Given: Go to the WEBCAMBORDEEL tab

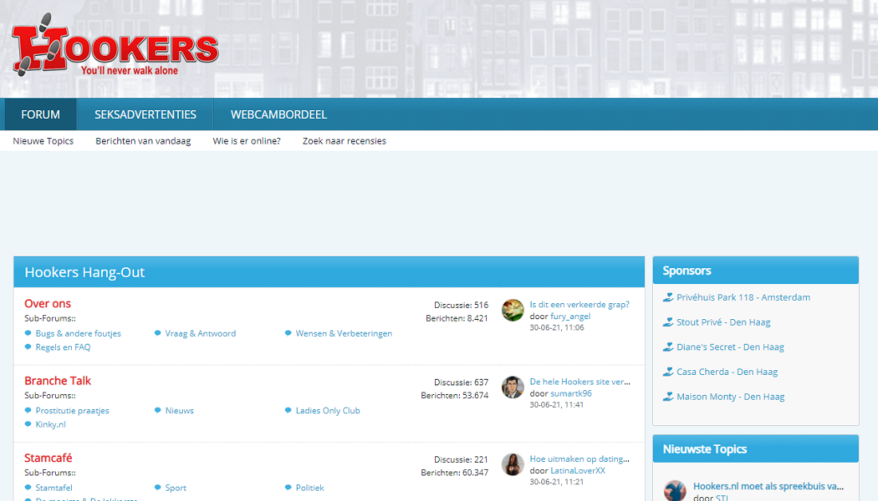Looking at the screenshot, I should pos(279,115).
